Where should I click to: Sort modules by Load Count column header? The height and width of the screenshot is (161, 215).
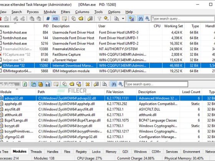click(191, 92)
